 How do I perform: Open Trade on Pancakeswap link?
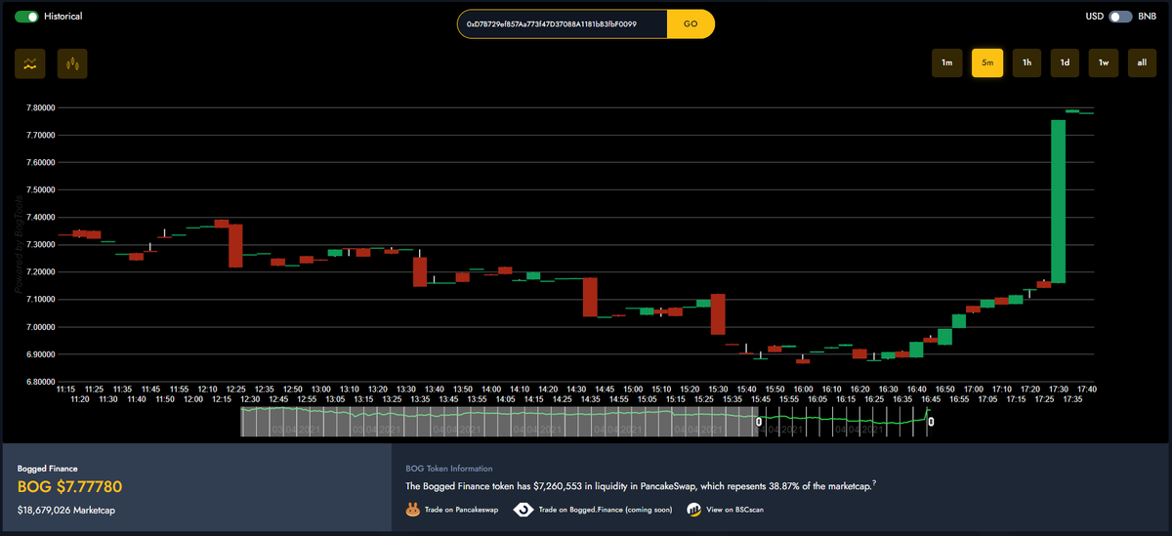(x=460, y=509)
